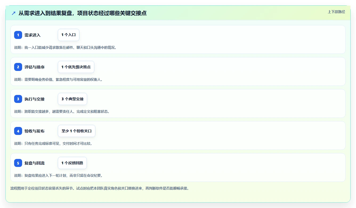Click the 1 个反馈回路 chip
The height and width of the screenshot is (208, 356).
tap(72, 163)
